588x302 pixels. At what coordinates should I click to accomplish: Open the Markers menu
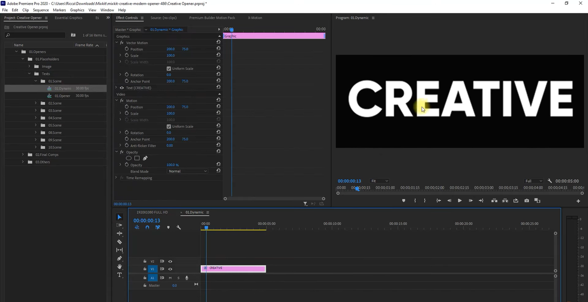point(59,10)
